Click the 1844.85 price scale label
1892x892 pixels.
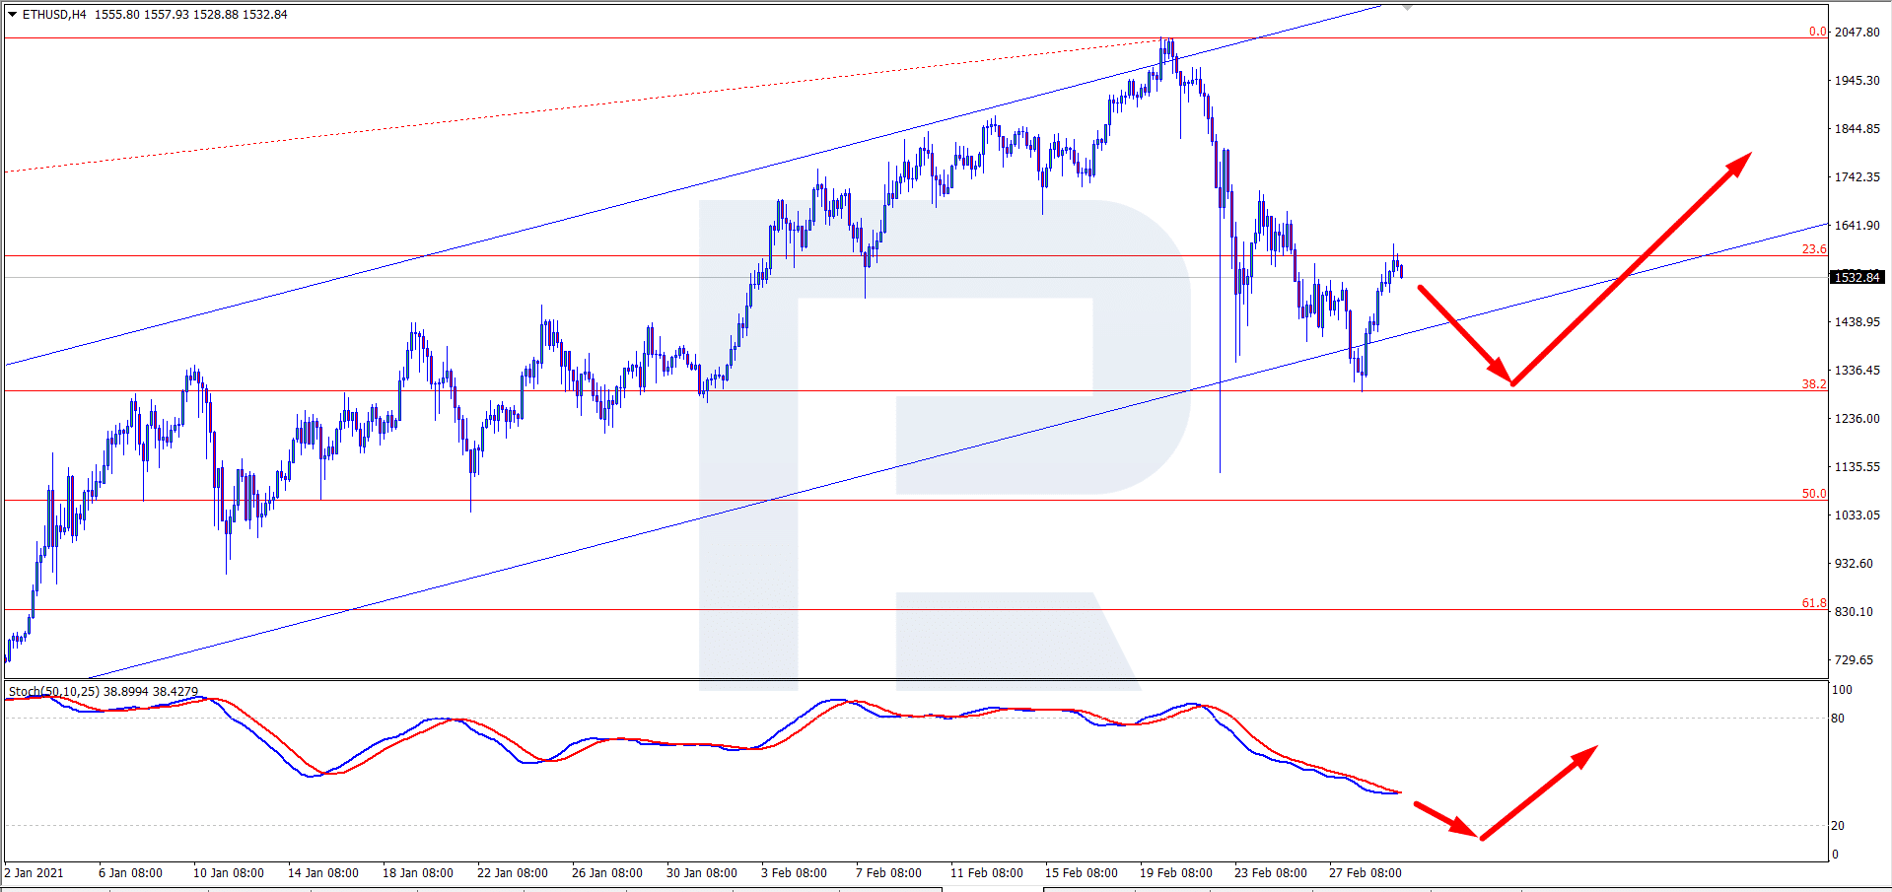click(1857, 129)
